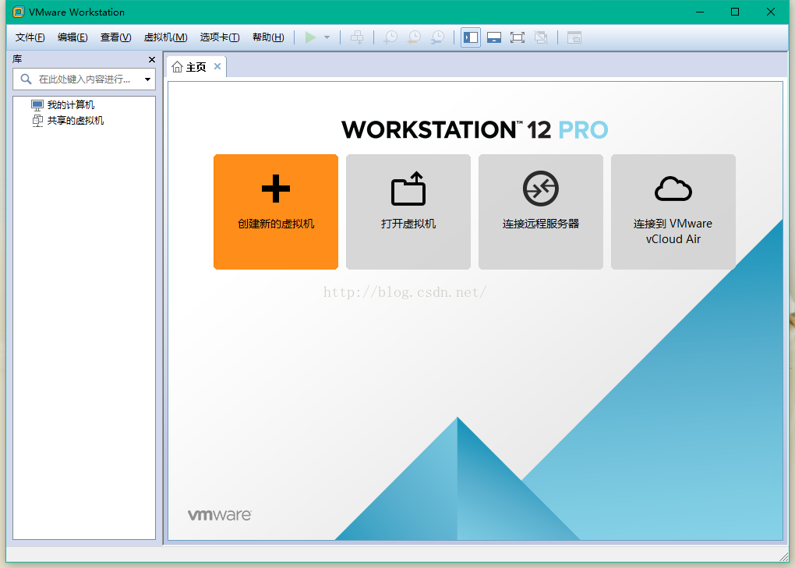
Task: Maximize the VMware Workstation window
Action: [735, 12]
